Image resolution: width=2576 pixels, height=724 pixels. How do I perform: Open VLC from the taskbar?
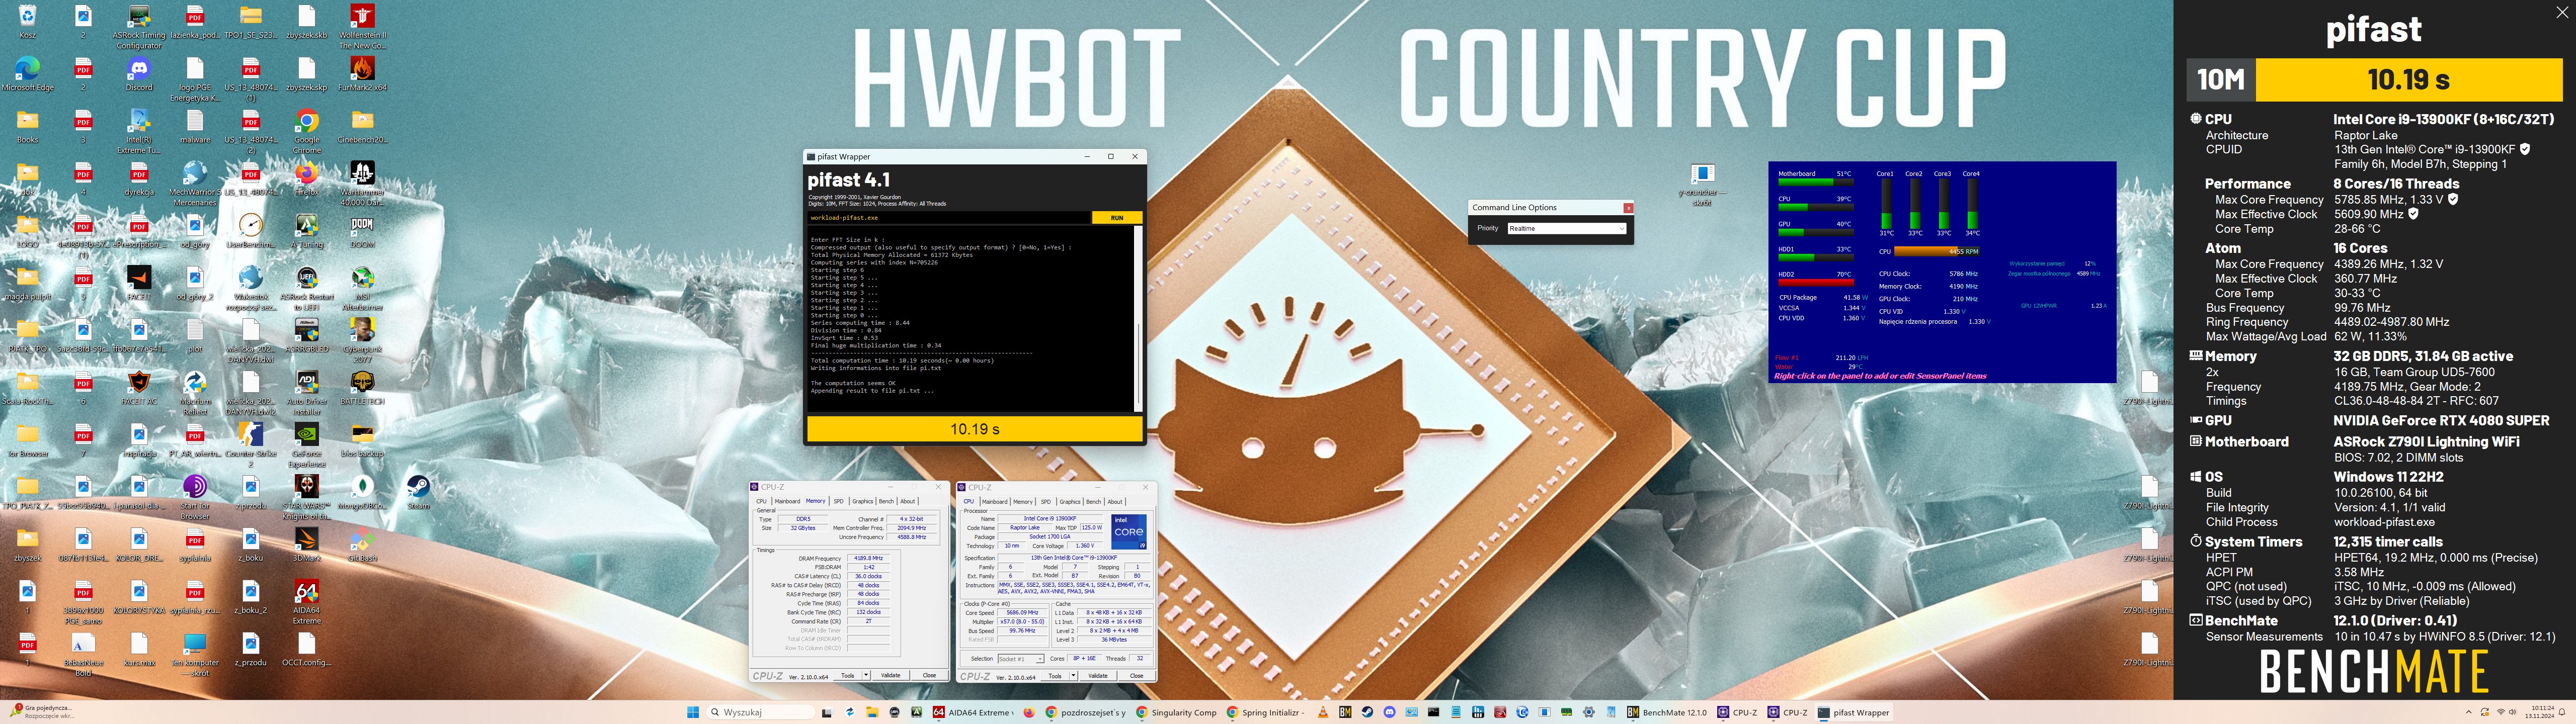pos(1323,712)
